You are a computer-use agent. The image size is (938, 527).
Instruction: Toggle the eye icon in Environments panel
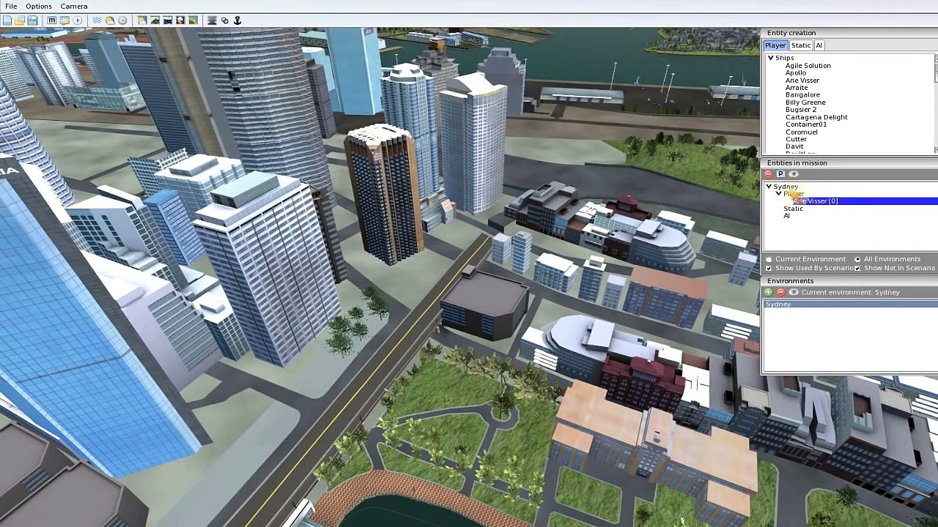coord(793,292)
